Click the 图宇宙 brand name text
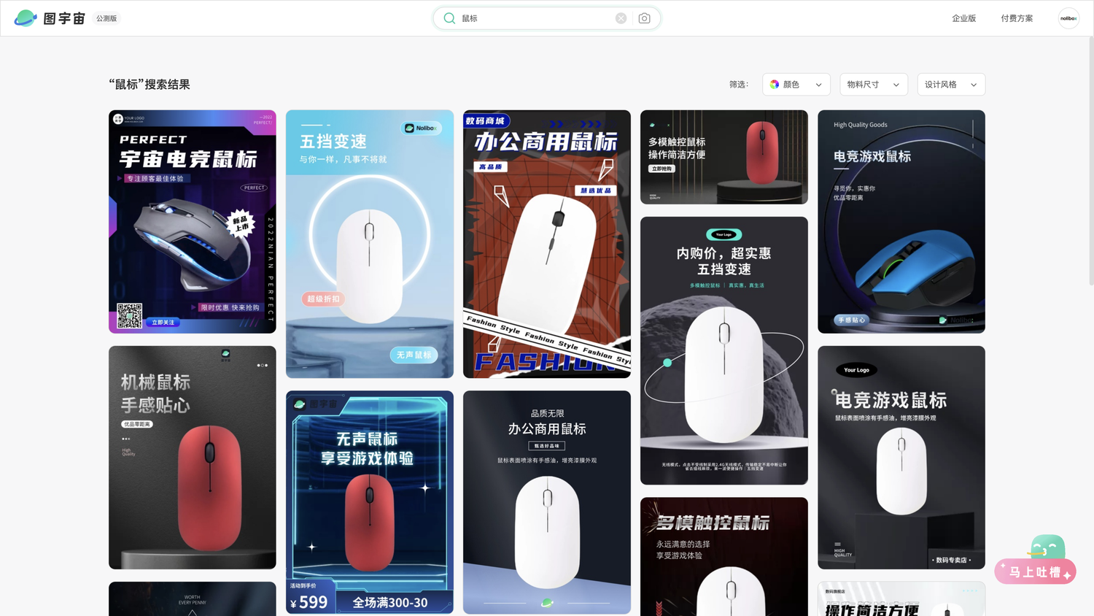 pyautogui.click(x=64, y=18)
